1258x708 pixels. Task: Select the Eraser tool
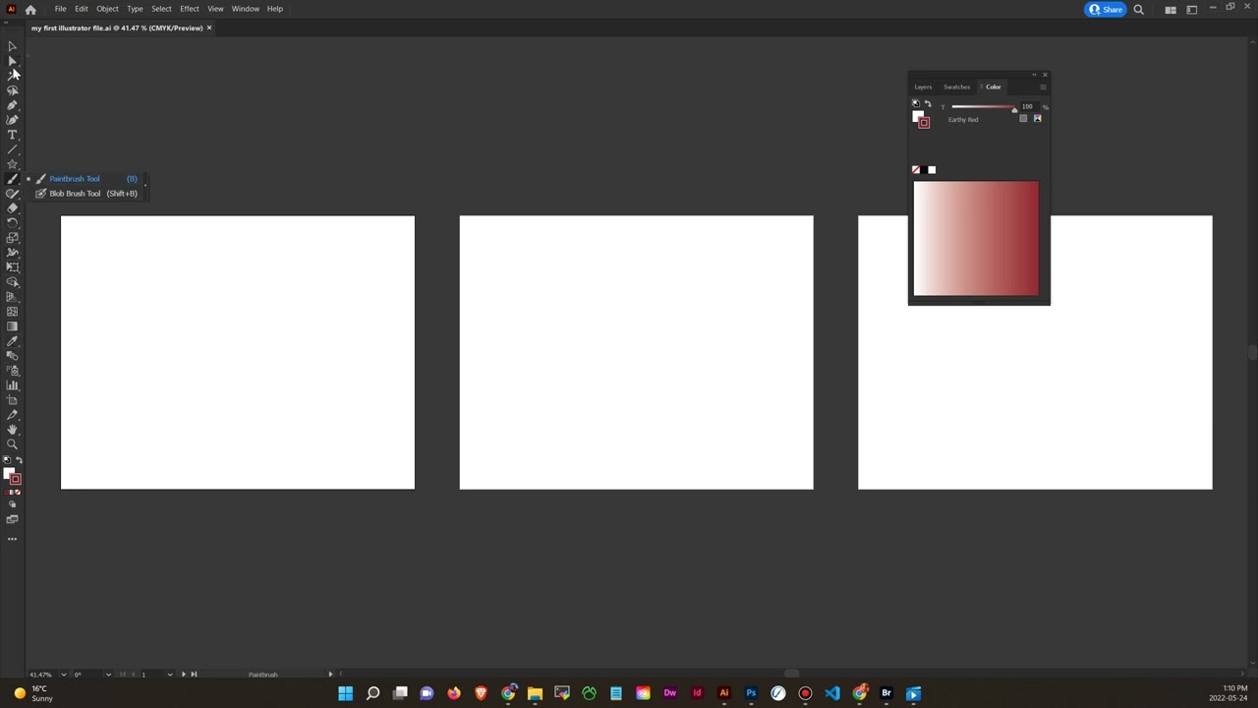tap(12, 208)
